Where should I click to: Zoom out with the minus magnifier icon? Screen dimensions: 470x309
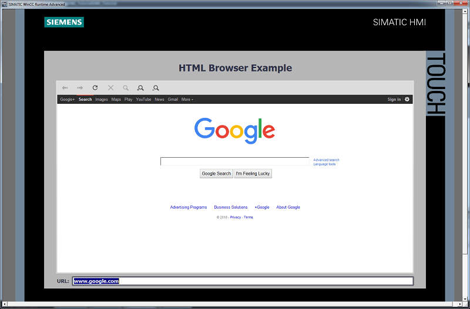coord(156,88)
